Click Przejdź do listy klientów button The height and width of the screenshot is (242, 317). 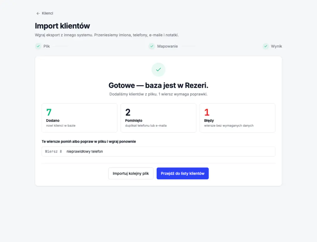pyautogui.click(x=183, y=173)
